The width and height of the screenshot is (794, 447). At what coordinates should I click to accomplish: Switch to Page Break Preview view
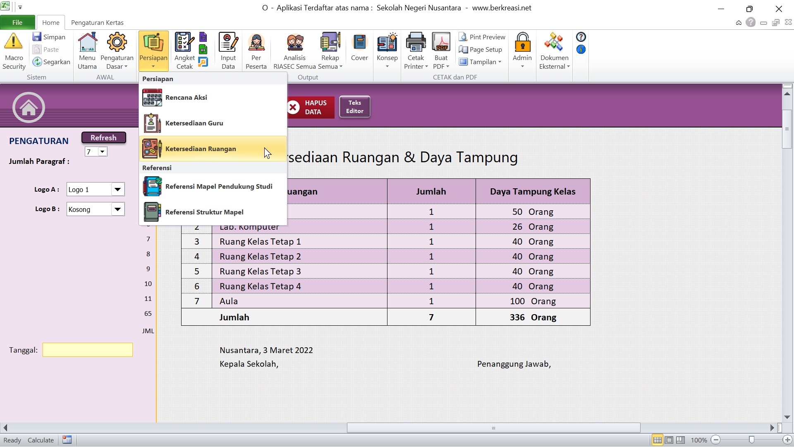(681, 440)
